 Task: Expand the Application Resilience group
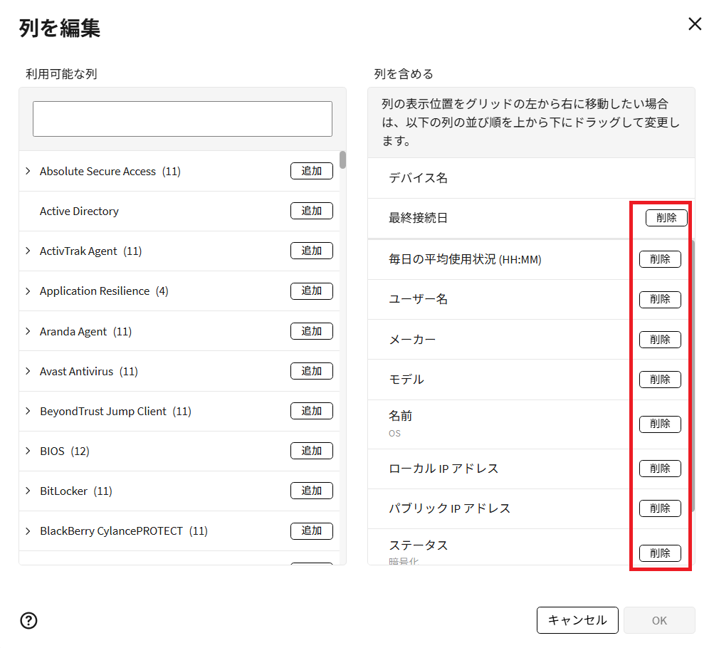coord(28,291)
